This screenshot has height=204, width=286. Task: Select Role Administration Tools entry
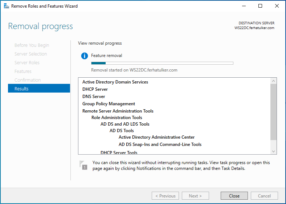click(x=117, y=118)
